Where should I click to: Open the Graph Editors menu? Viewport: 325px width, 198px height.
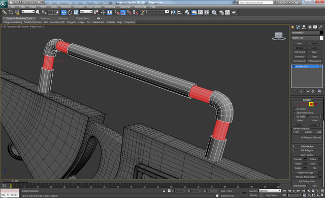pos(93,7)
